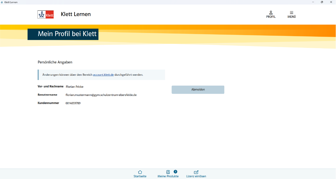
Task: Click the product count badge showing 3
Action: (x=175, y=172)
